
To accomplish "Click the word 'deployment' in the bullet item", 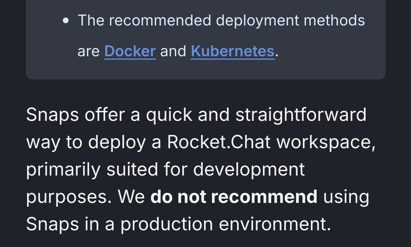I will click(x=257, y=21).
